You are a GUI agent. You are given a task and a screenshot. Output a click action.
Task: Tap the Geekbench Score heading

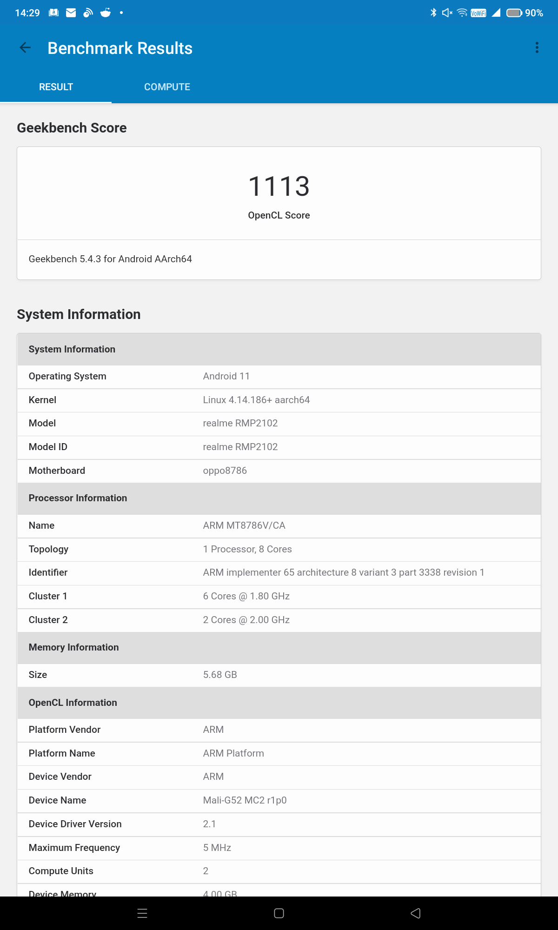72,128
